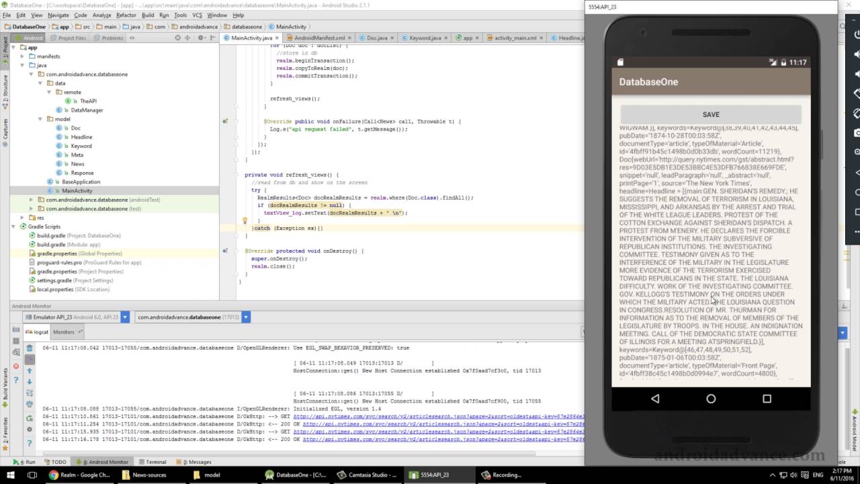Expand the manifests folder
Screen dimensions: 860x484
point(23,56)
